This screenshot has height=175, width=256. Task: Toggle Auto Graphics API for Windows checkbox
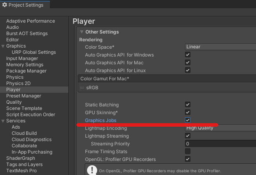(x=188, y=55)
